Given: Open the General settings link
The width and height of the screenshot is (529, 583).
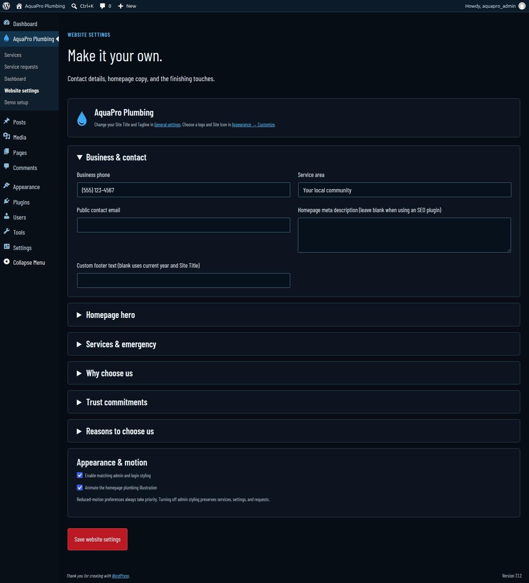Looking at the screenshot, I should (x=167, y=125).
